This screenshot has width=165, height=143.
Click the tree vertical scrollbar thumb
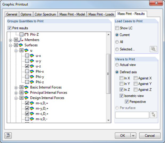[108, 74]
